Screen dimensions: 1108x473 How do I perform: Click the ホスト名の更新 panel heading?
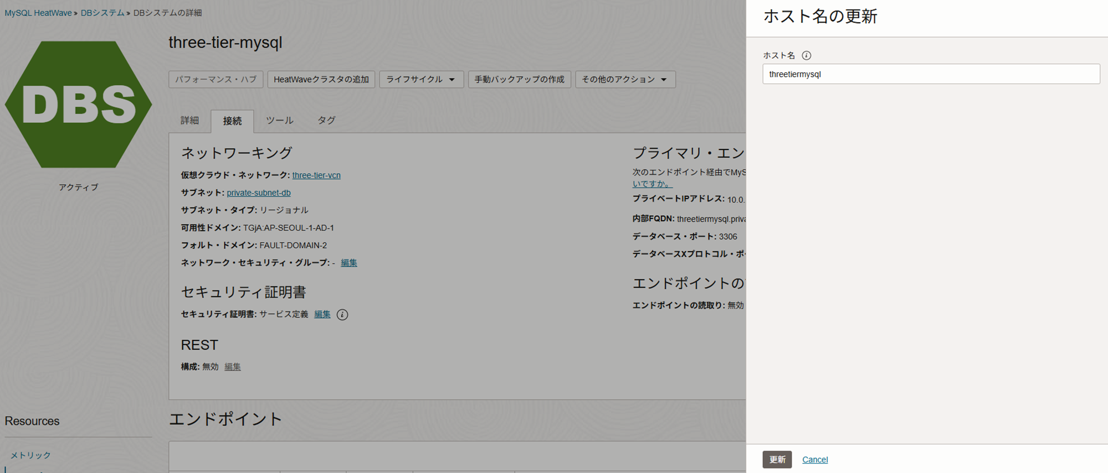point(820,17)
